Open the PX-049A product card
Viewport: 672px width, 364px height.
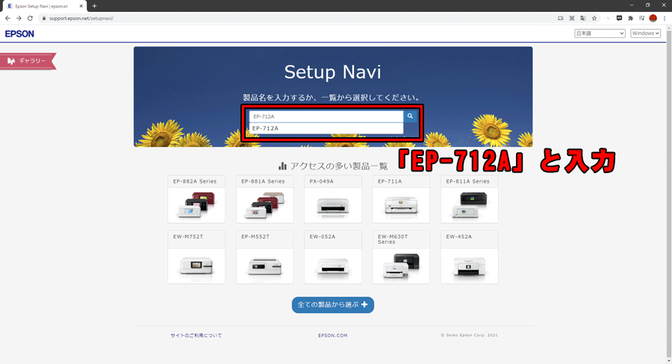coord(332,199)
